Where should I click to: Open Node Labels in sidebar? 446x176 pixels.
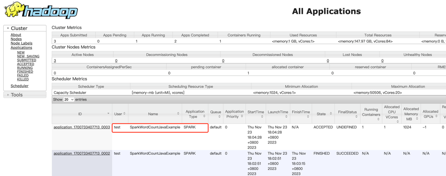21,43
